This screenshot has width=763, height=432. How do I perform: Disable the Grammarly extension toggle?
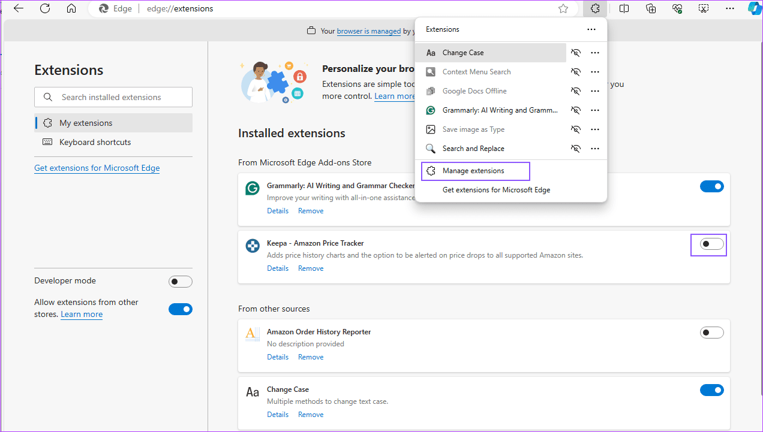click(711, 186)
